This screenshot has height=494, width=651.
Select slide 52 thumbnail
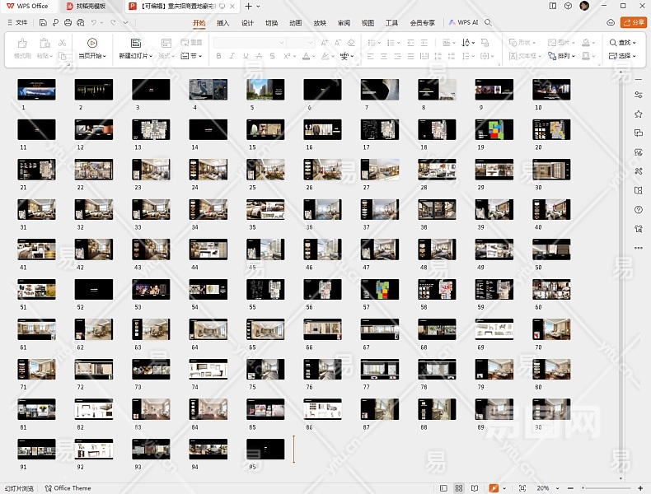(x=94, y=289)
